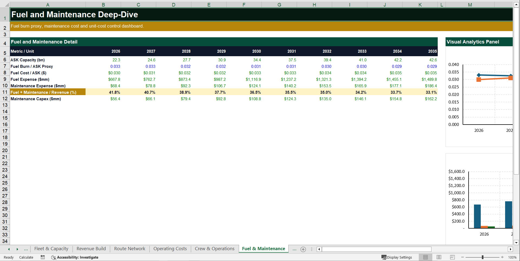Open the Fleet & Capacity sheet
The width and height of the screenshot is (520, 261).
[51, 249]
